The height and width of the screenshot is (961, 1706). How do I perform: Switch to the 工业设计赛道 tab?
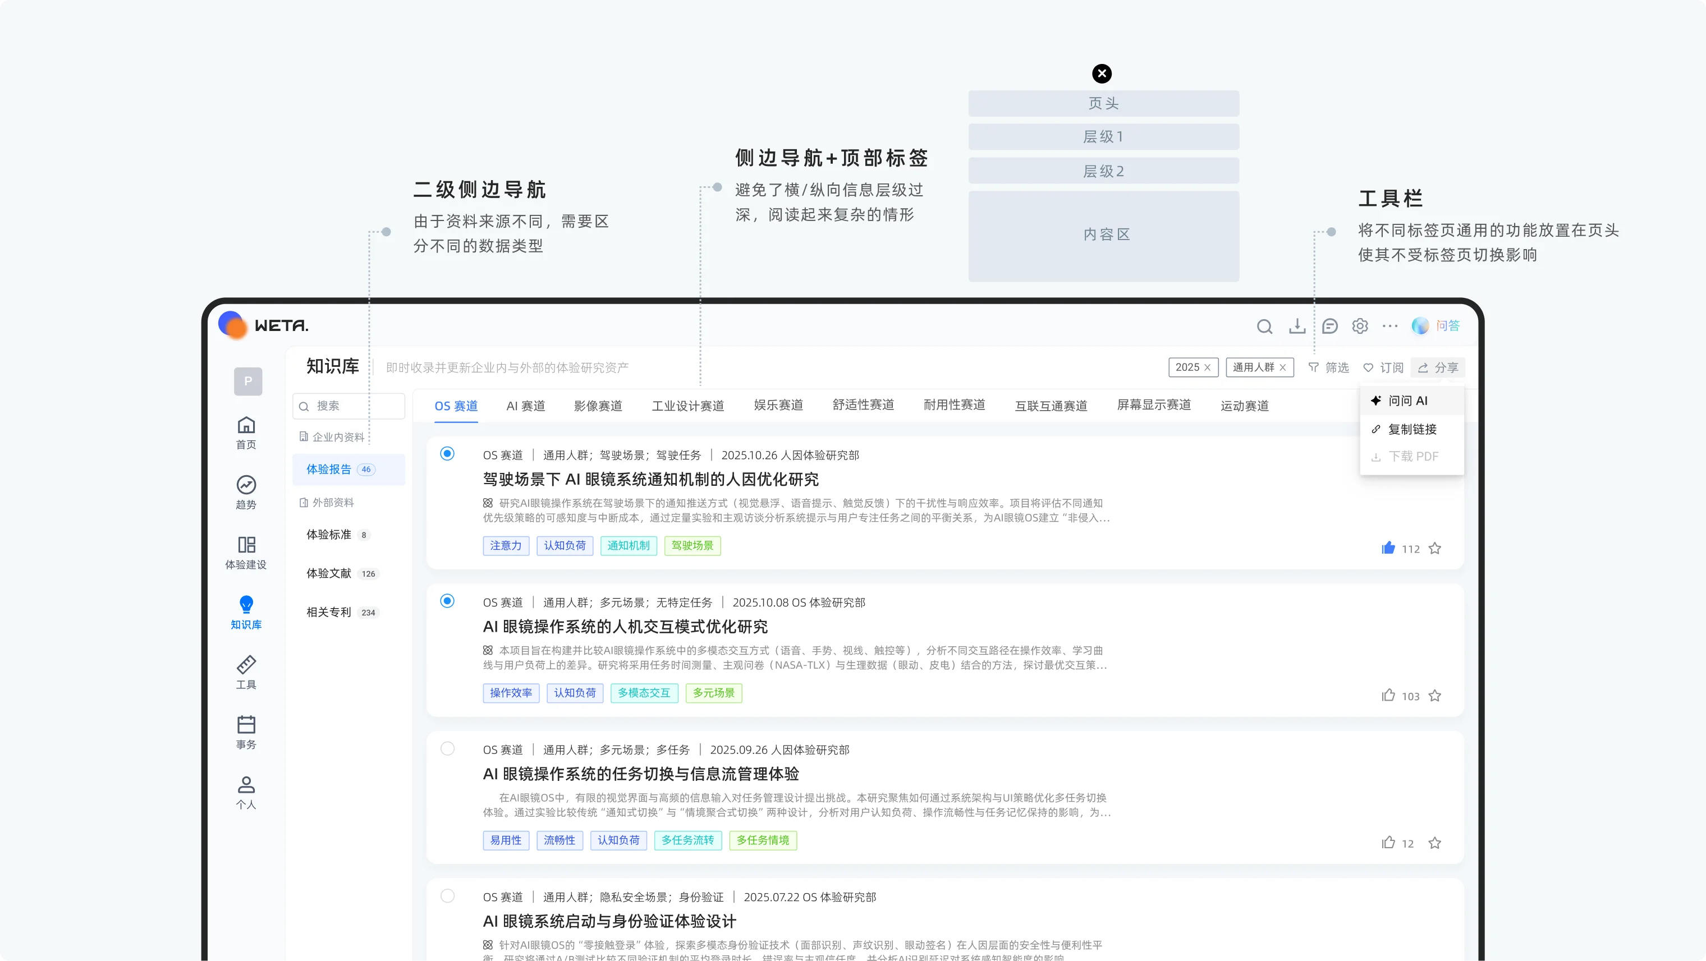[x=687, y=406]
